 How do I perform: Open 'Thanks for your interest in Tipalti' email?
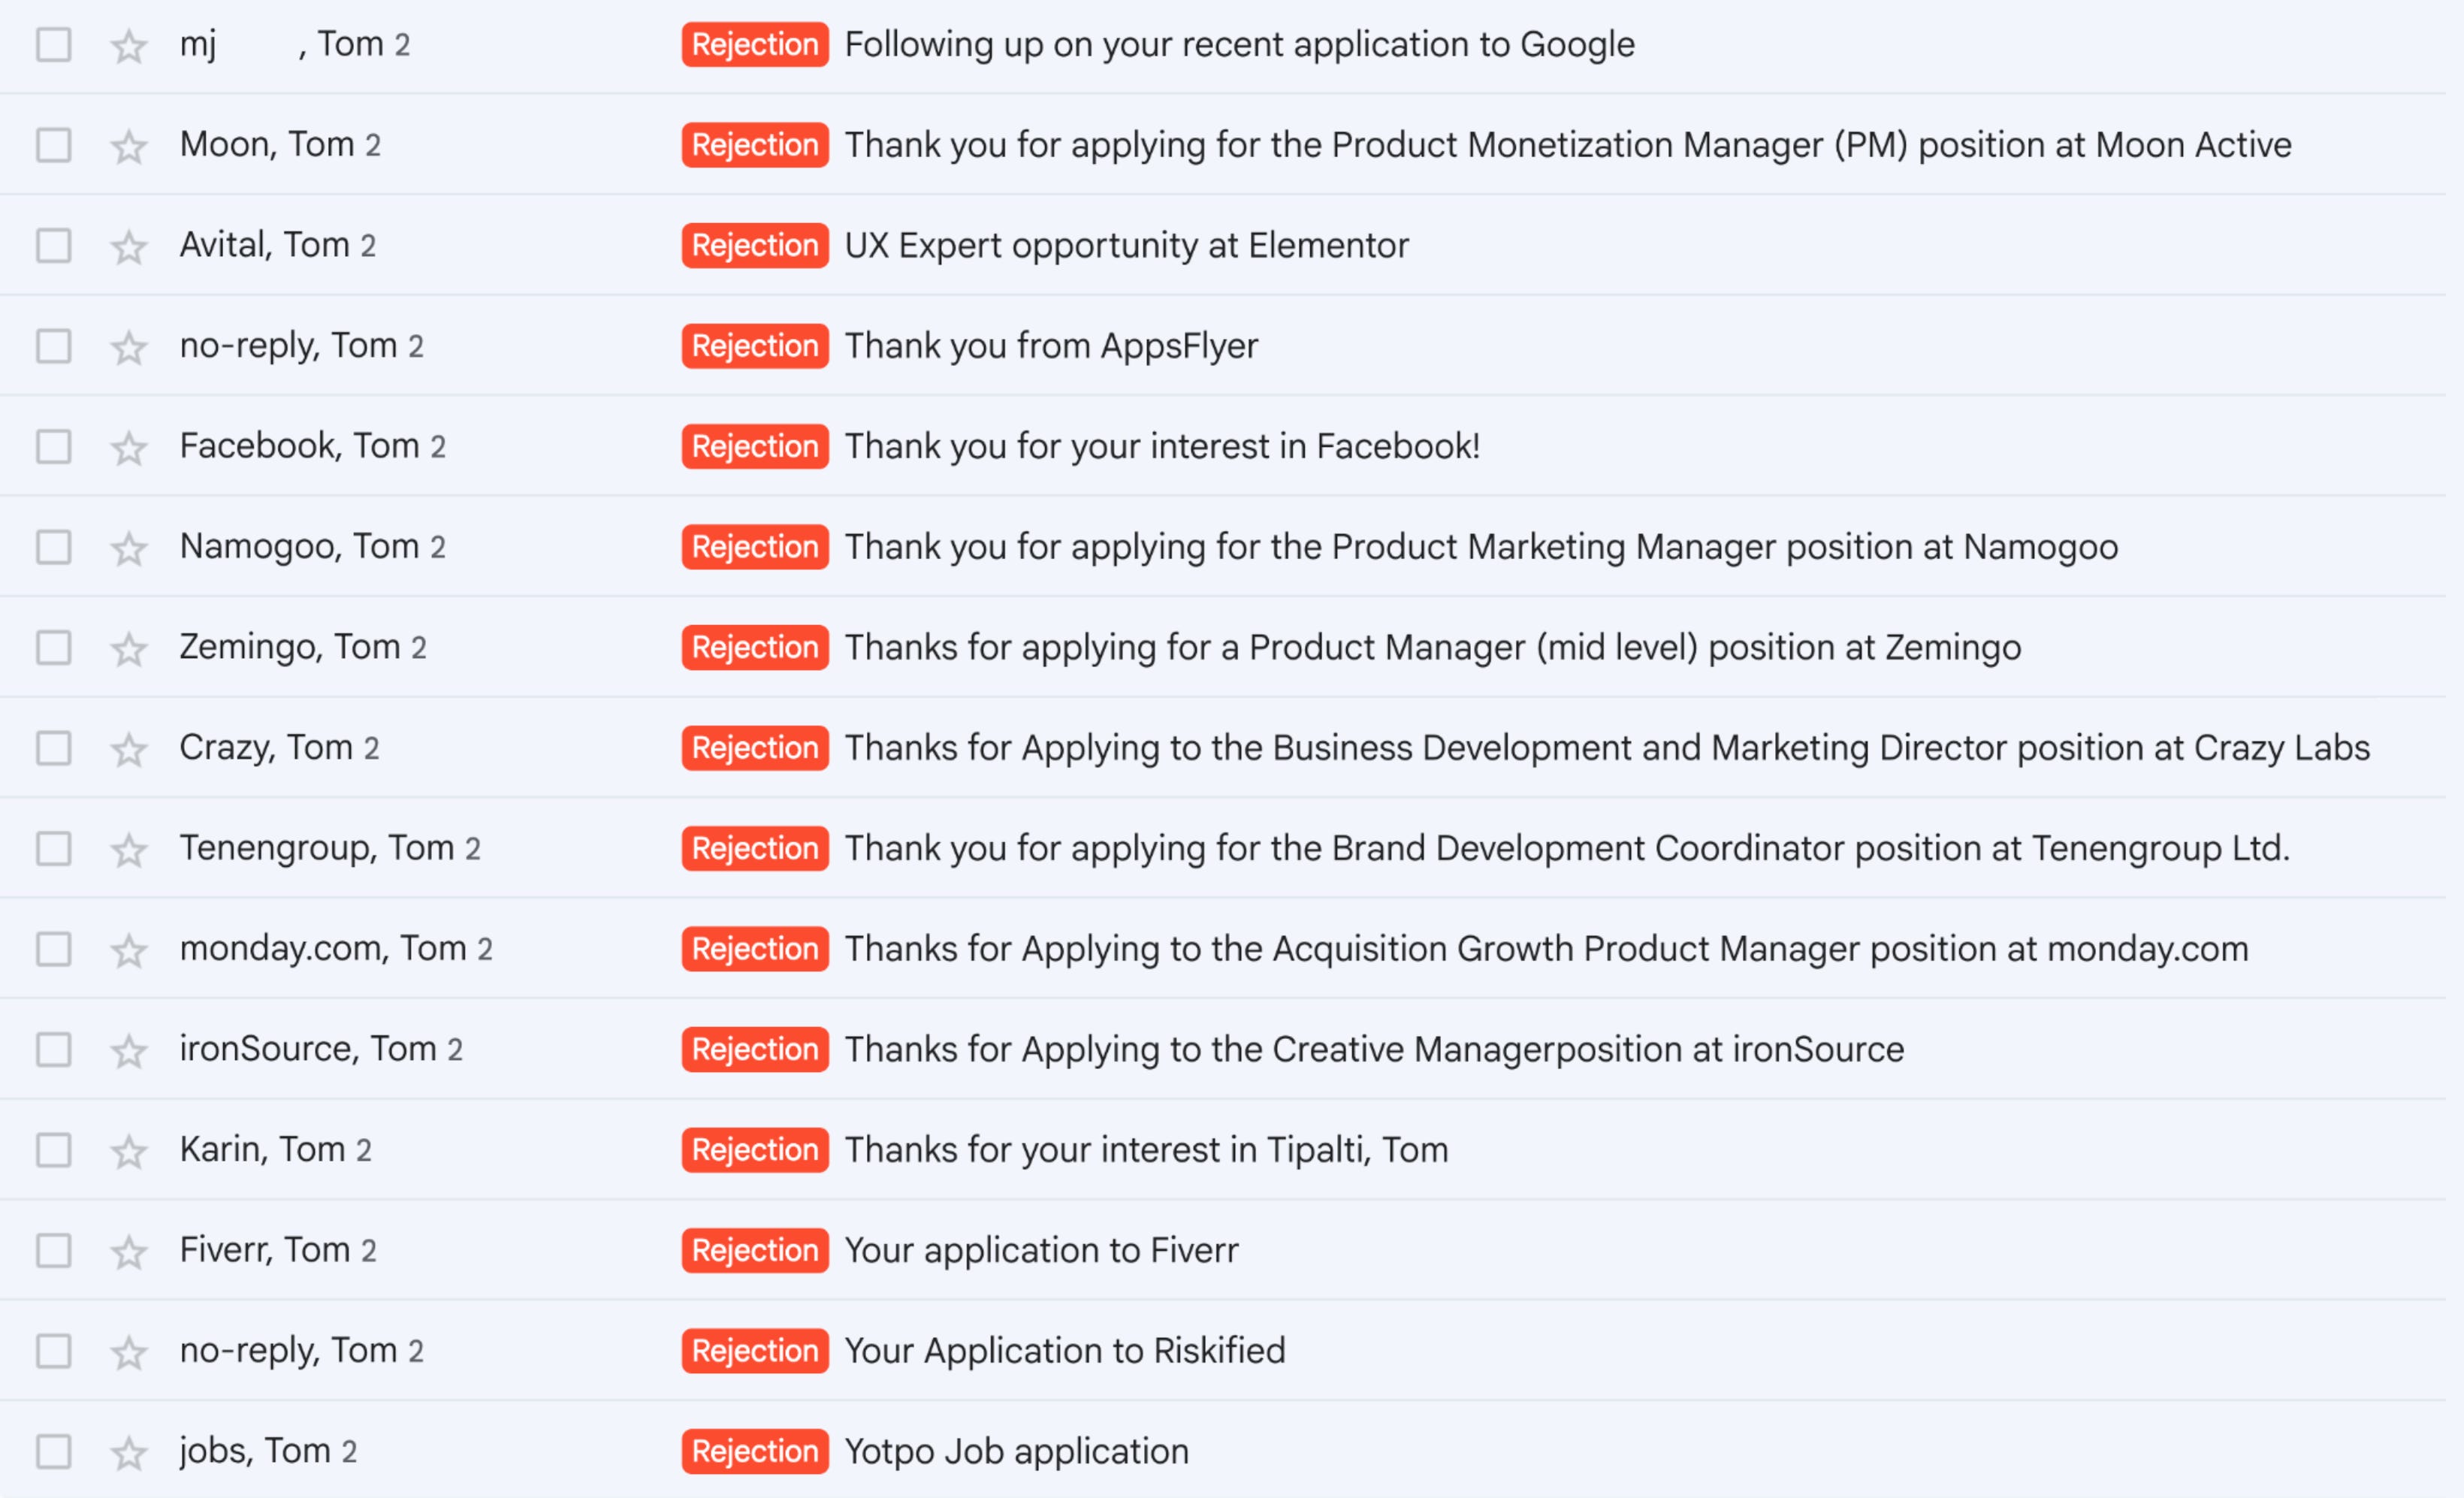pos(1146,1150)
